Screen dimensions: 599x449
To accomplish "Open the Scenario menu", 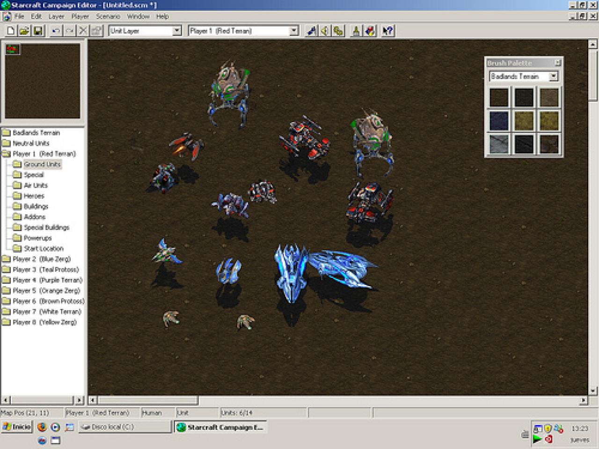I will 108,16.
